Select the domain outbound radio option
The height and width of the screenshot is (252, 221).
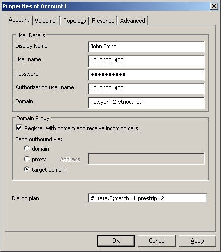click(x=27, y=148)
